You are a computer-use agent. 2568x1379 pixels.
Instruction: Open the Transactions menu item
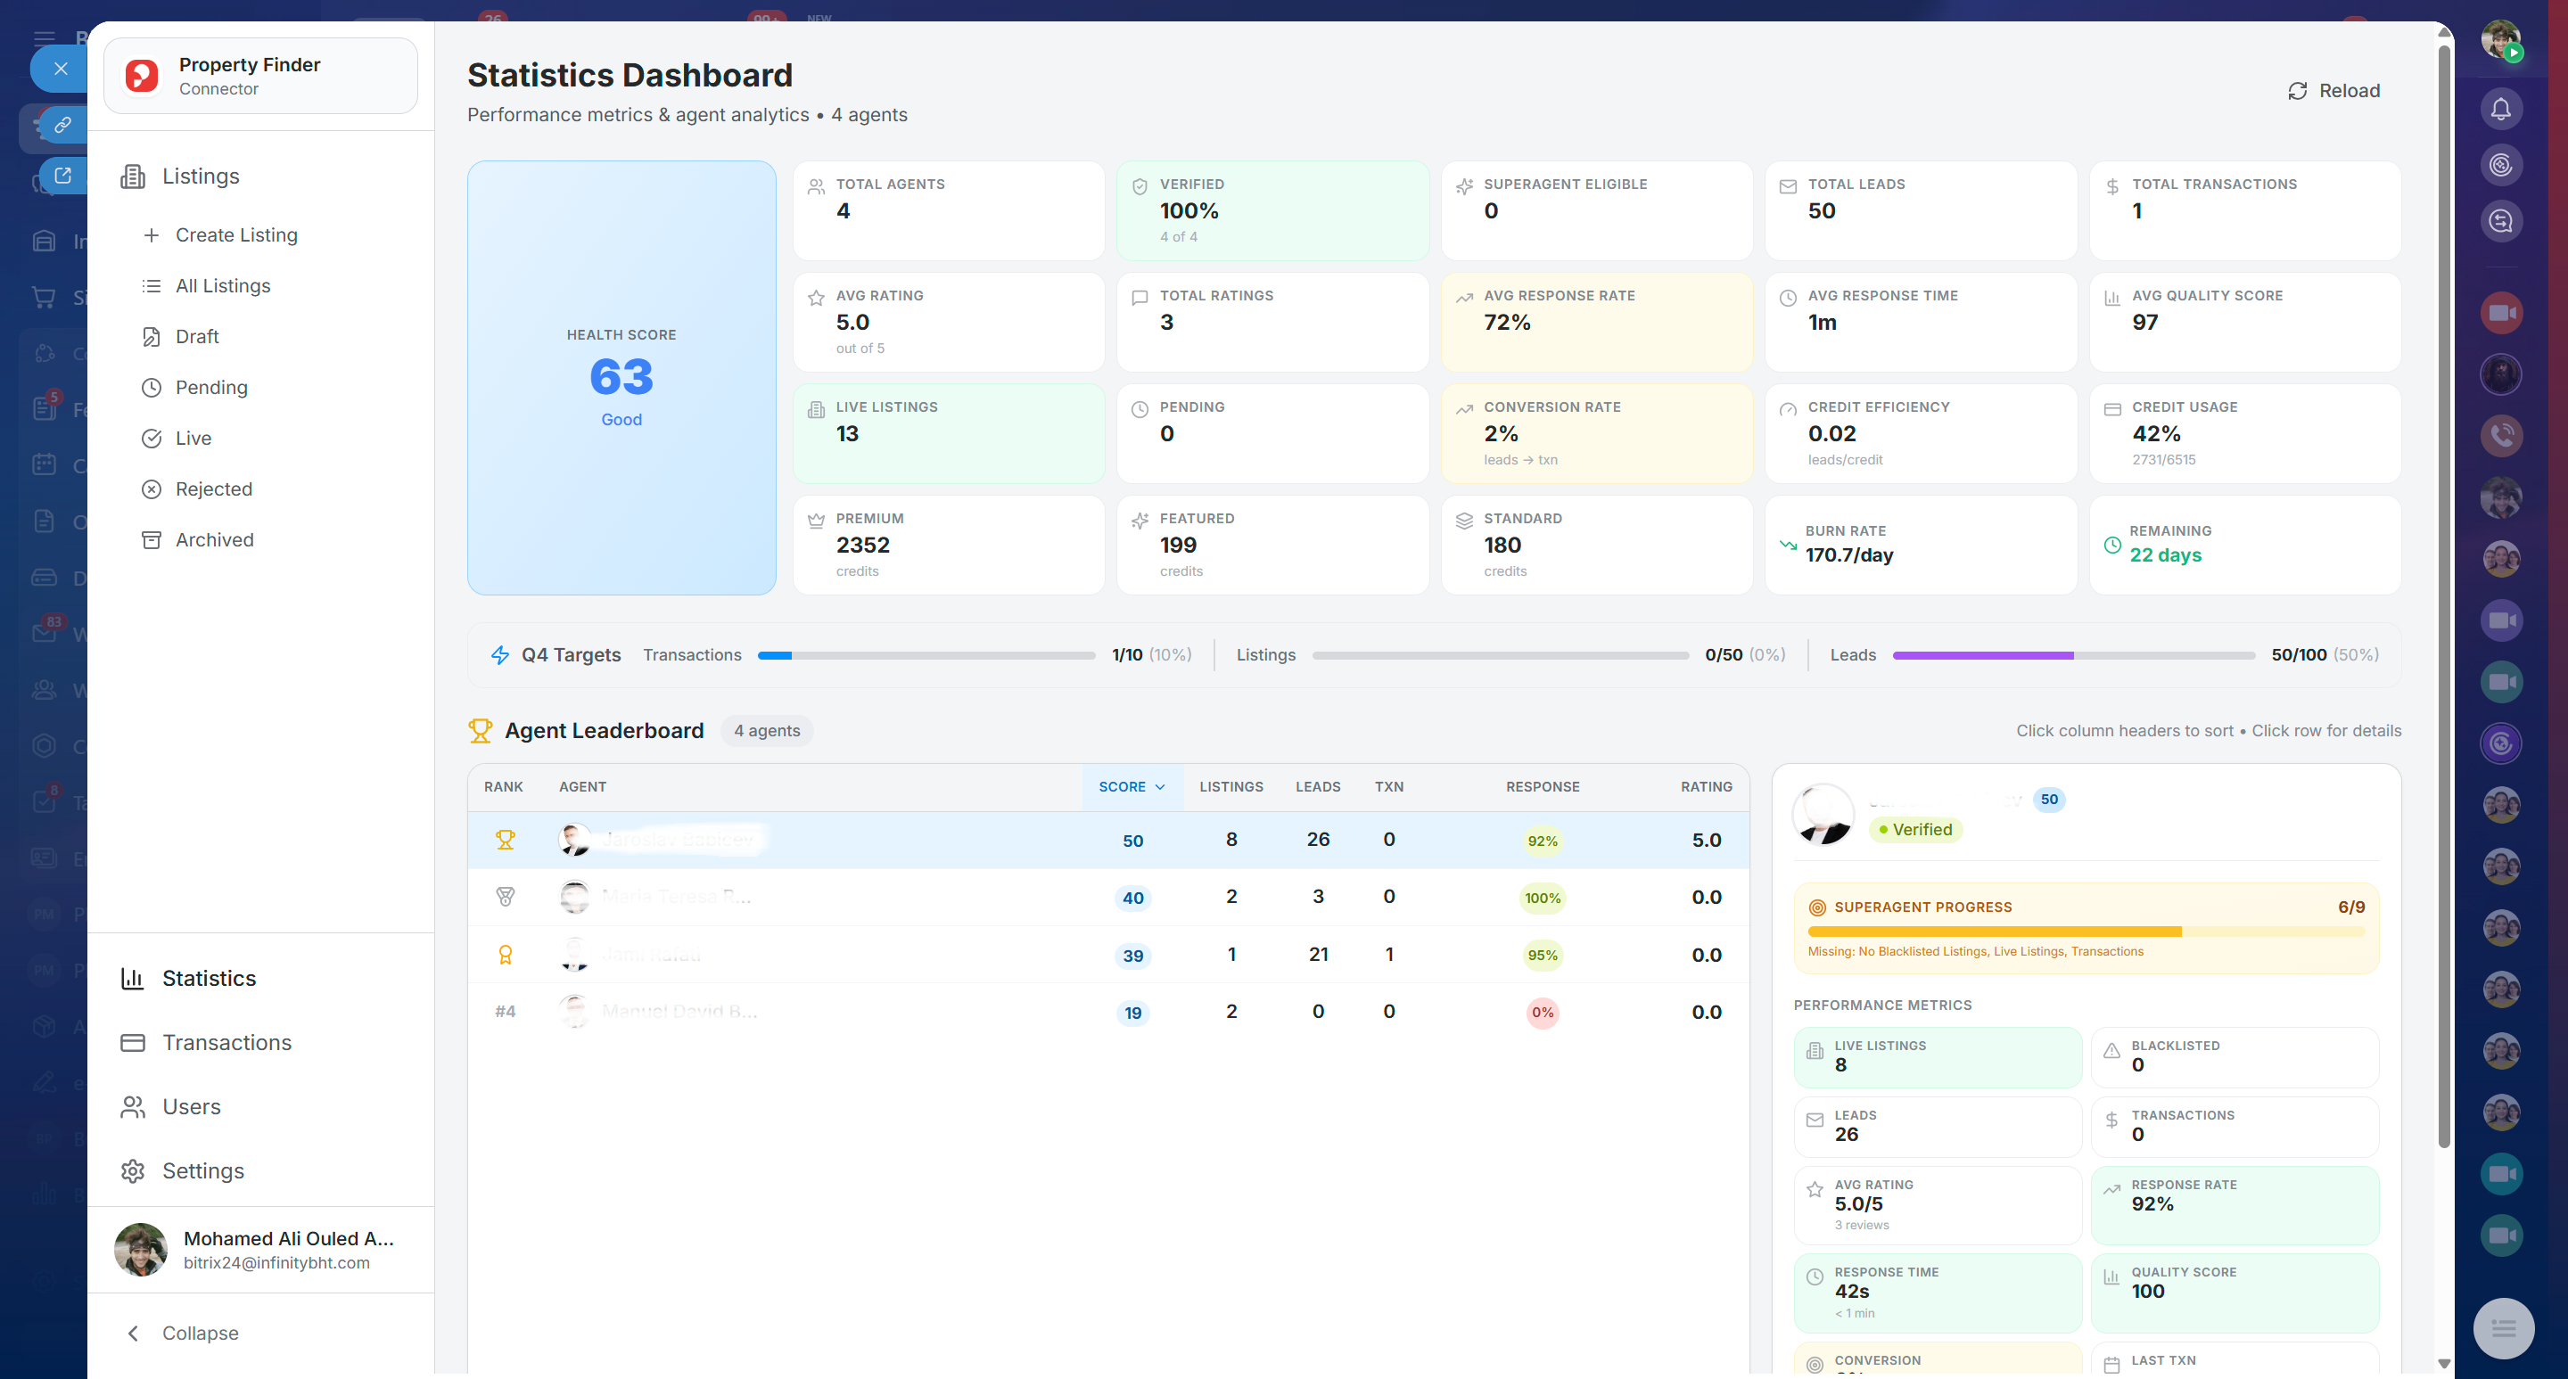(x=226, y=1042)
